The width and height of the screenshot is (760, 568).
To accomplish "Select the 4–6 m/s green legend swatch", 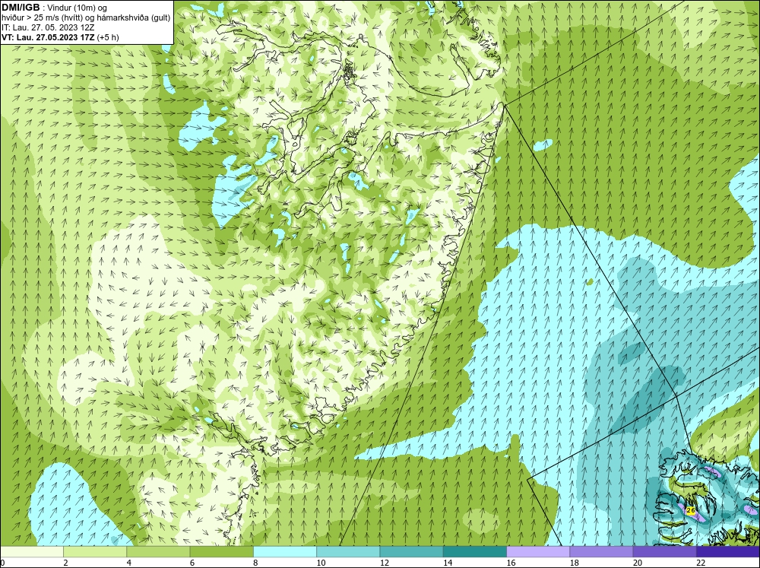I will click(x=158, y=551).
